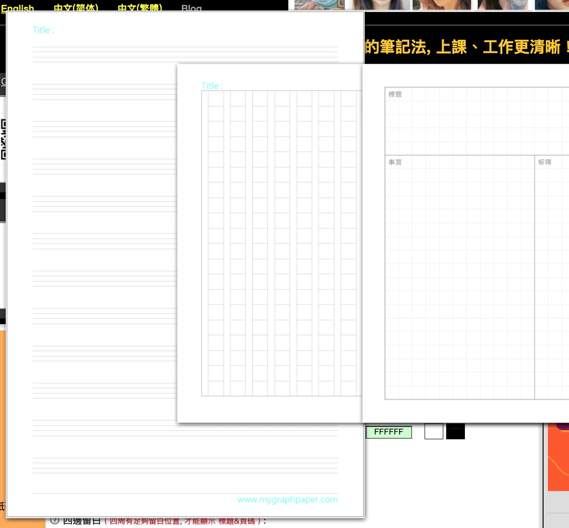Select the vertical grid manuscript paper preview
Image resolution: width=569 pixels, height=528 pixels.
(x=270, y=243)
